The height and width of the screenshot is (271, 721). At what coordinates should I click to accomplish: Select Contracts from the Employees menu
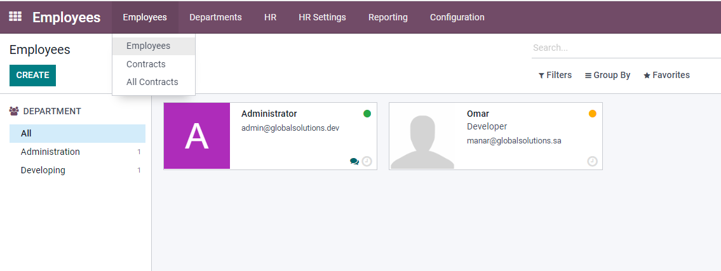point(146,64)
